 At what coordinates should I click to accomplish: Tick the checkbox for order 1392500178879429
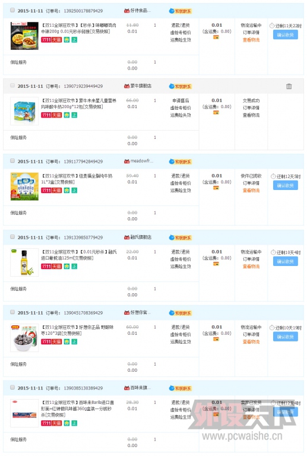click(12, 10)
